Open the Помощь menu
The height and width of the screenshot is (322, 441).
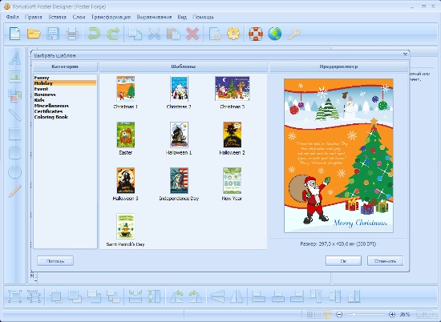click(x=204, y=17)
